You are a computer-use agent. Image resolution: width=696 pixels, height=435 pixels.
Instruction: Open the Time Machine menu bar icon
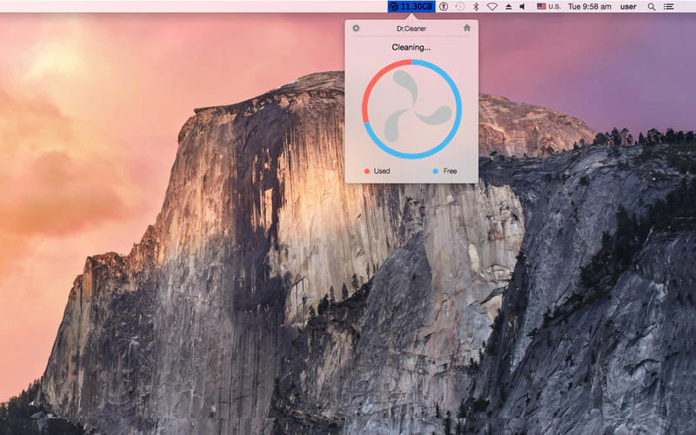tap(460, 6)
